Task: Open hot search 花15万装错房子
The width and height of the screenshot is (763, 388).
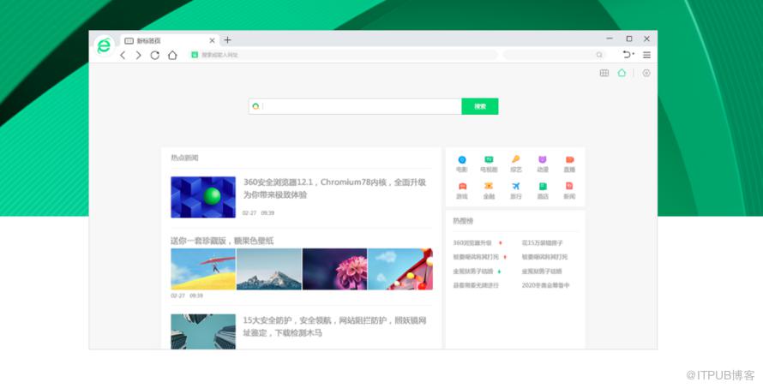Action: click(542, 242)
